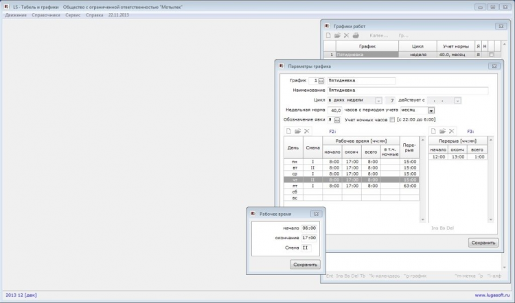The image size is (515, 303).
Task: Select сб row in work time table
Action: 352,192
